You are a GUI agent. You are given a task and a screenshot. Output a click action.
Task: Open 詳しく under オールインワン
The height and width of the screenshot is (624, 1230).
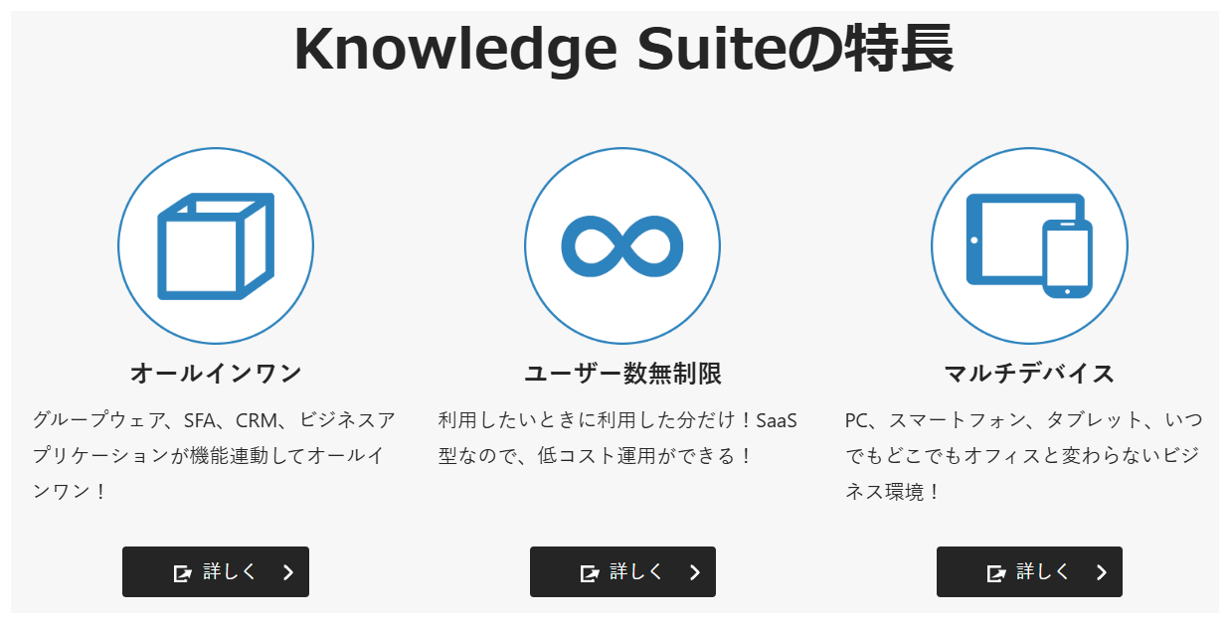pos(215,572)
